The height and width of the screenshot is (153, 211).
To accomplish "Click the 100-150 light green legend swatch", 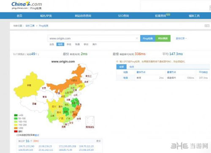I will [16, 122].
